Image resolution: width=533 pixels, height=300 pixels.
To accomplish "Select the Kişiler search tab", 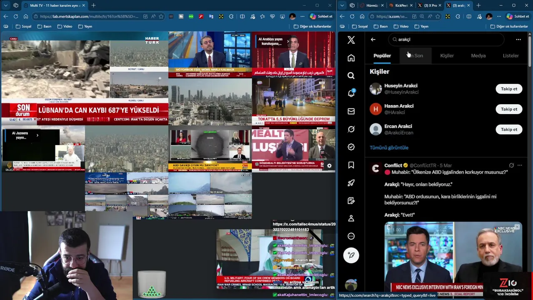I will tap(447, 55).
